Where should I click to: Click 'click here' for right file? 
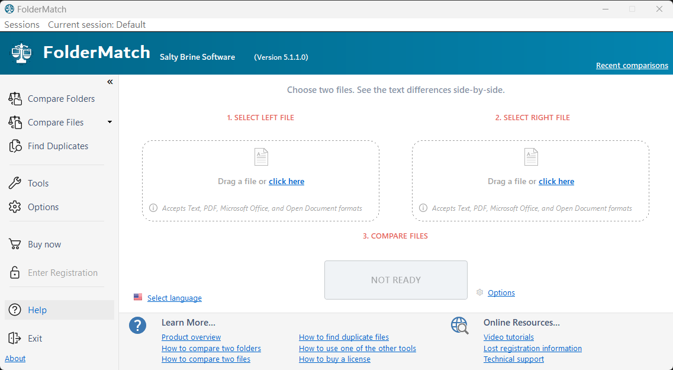click(556, 181)
